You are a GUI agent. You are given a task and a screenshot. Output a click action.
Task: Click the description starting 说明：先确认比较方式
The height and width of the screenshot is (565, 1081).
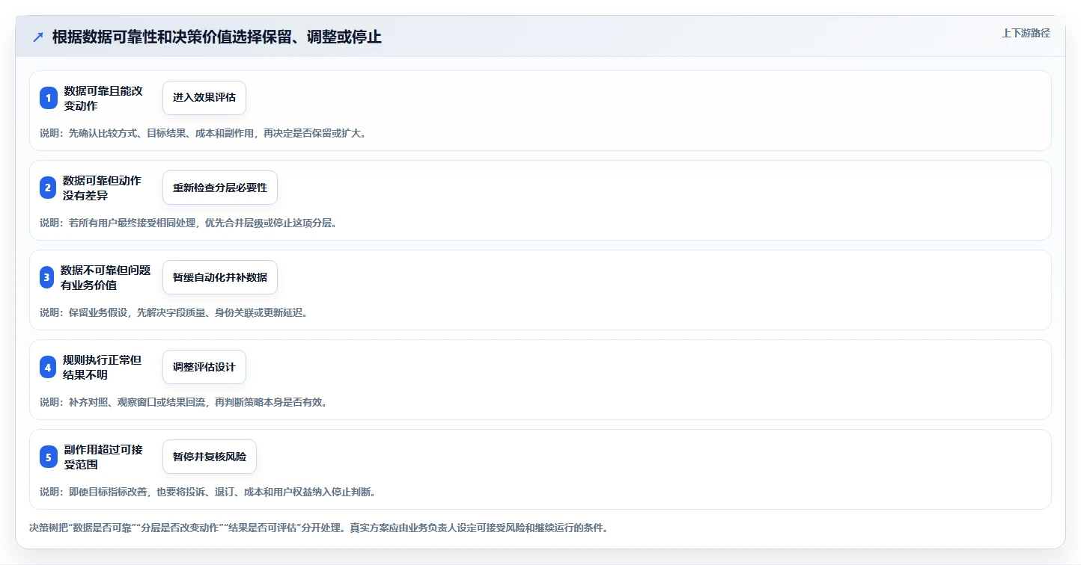tap(203, 133)
